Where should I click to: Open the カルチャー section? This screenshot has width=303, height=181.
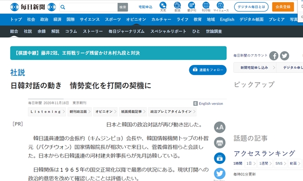click(161, 19)
